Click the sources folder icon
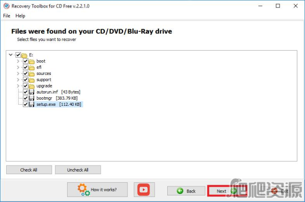305x202 pixels. pos(32,74)
